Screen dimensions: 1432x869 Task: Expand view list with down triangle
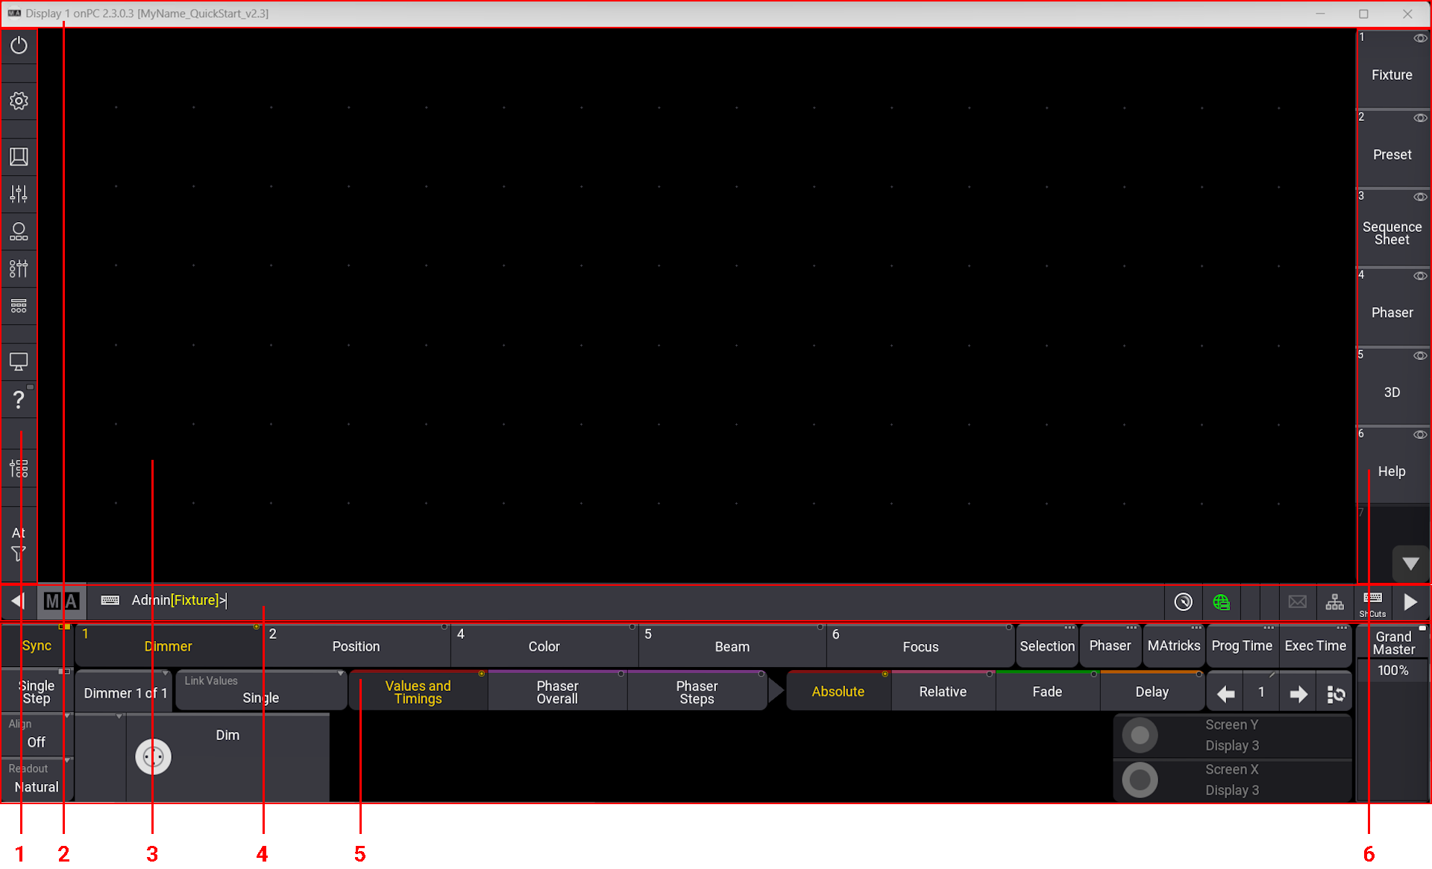pyautogui.click(x=1410, y=564)
